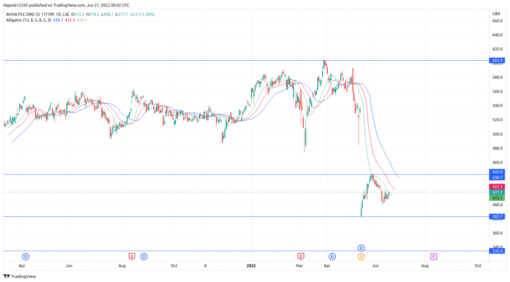Click the 660.0 price axis label
The image size is (510, 282).
498,21
